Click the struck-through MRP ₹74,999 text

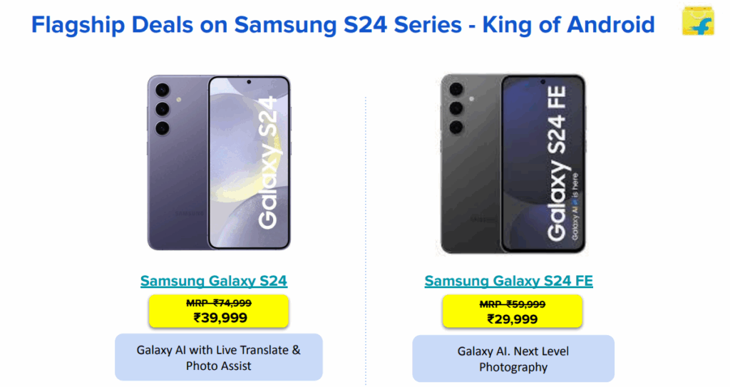click(x=220, y=303)
